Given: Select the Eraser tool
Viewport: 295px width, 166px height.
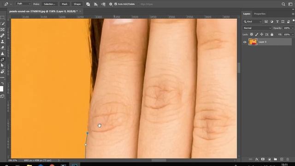Looking at the screenshot, I should pyautogui.click(x=2, y=47).
